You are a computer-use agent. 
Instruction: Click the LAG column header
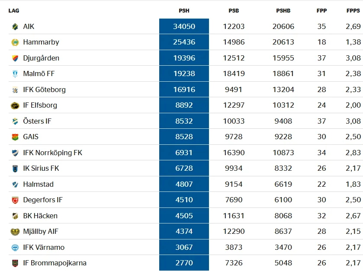[14, 11]
